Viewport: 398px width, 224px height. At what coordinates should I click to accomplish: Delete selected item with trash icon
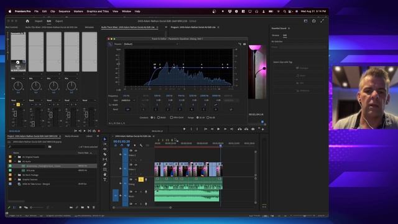pyautogui.click(x=94, y=207)
